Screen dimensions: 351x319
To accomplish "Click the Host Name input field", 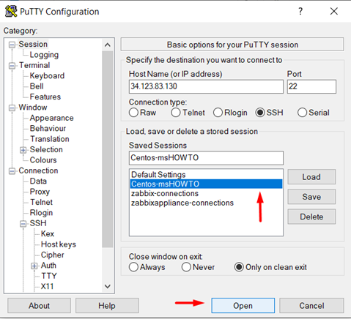I will click(206, 86).
